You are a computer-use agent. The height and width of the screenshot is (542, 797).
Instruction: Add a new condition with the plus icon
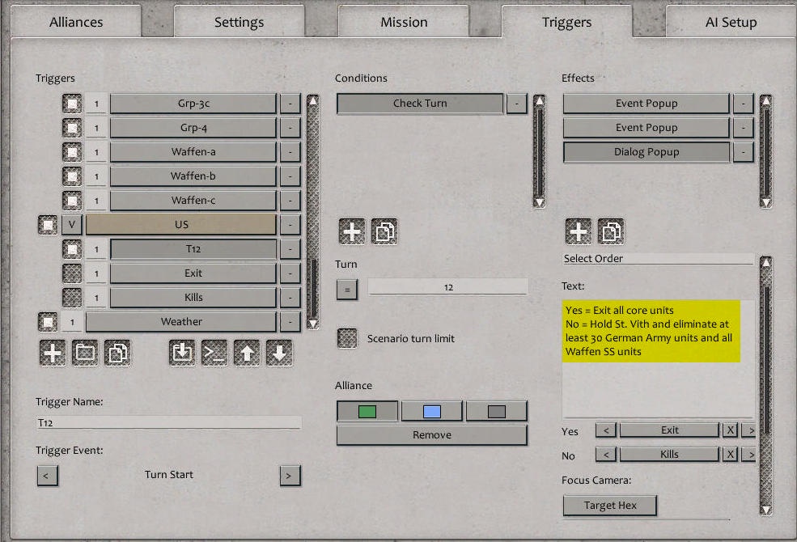point(351,231)
